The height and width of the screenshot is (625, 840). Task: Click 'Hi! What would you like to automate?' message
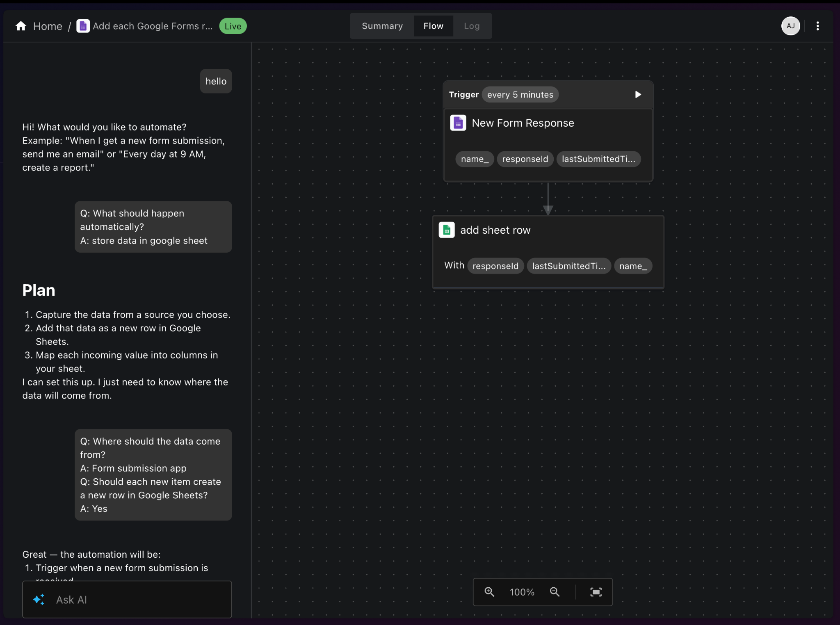104,127
